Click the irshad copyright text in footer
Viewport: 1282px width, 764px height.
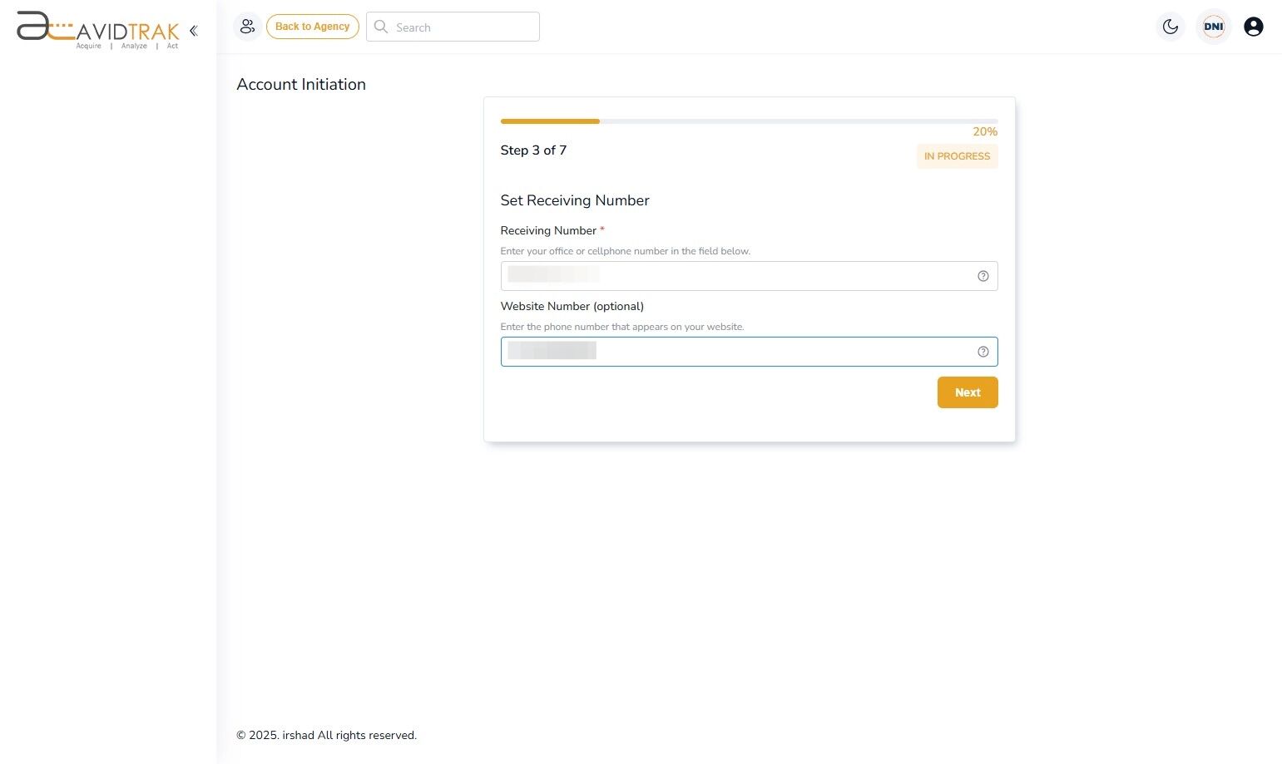tap(326, 735)
